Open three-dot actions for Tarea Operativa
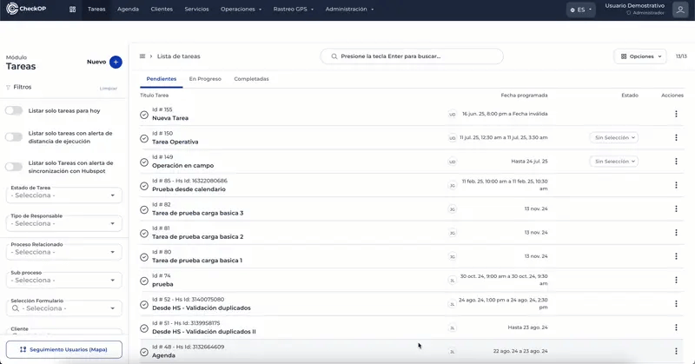 676,137
